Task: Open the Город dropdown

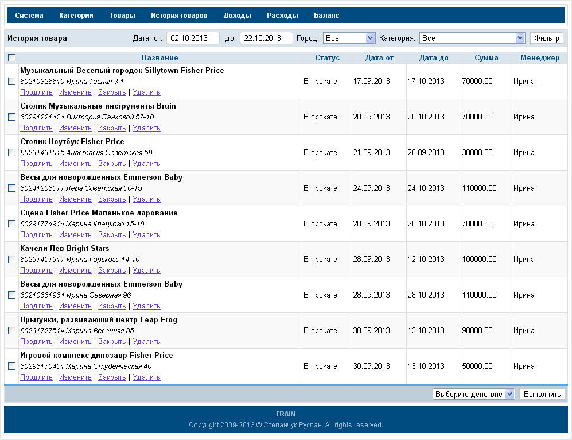Action: tap(349, 38)
